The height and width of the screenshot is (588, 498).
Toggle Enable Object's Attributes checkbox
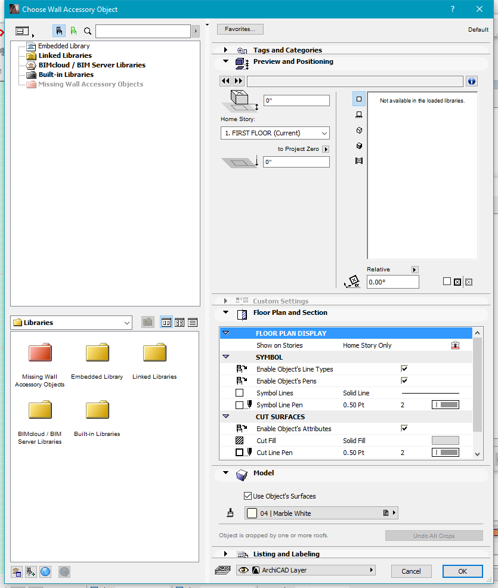click(404, 428)
